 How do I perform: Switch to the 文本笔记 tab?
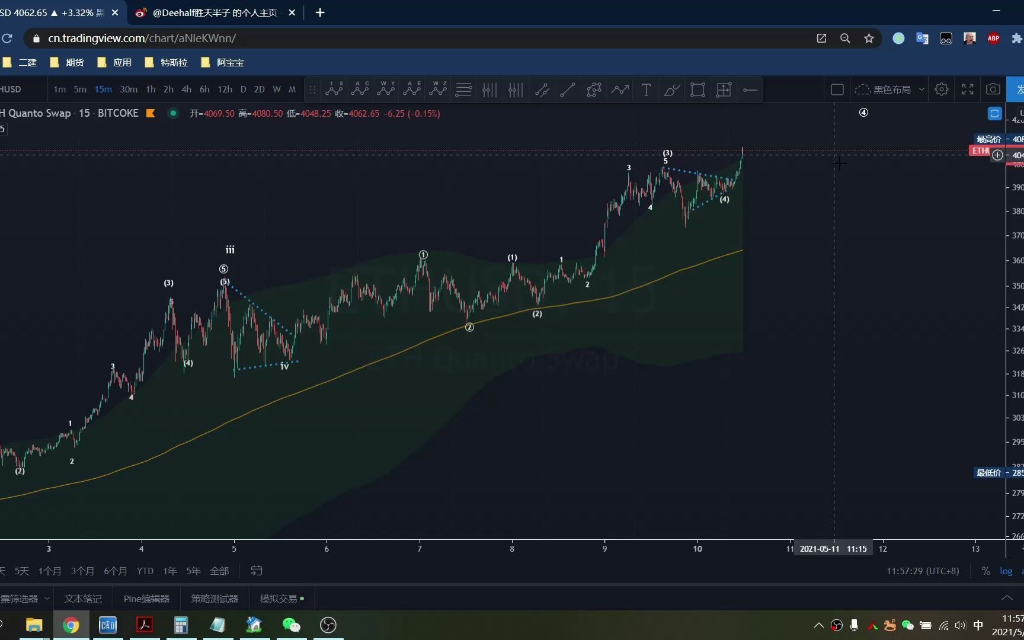(83, 599)
